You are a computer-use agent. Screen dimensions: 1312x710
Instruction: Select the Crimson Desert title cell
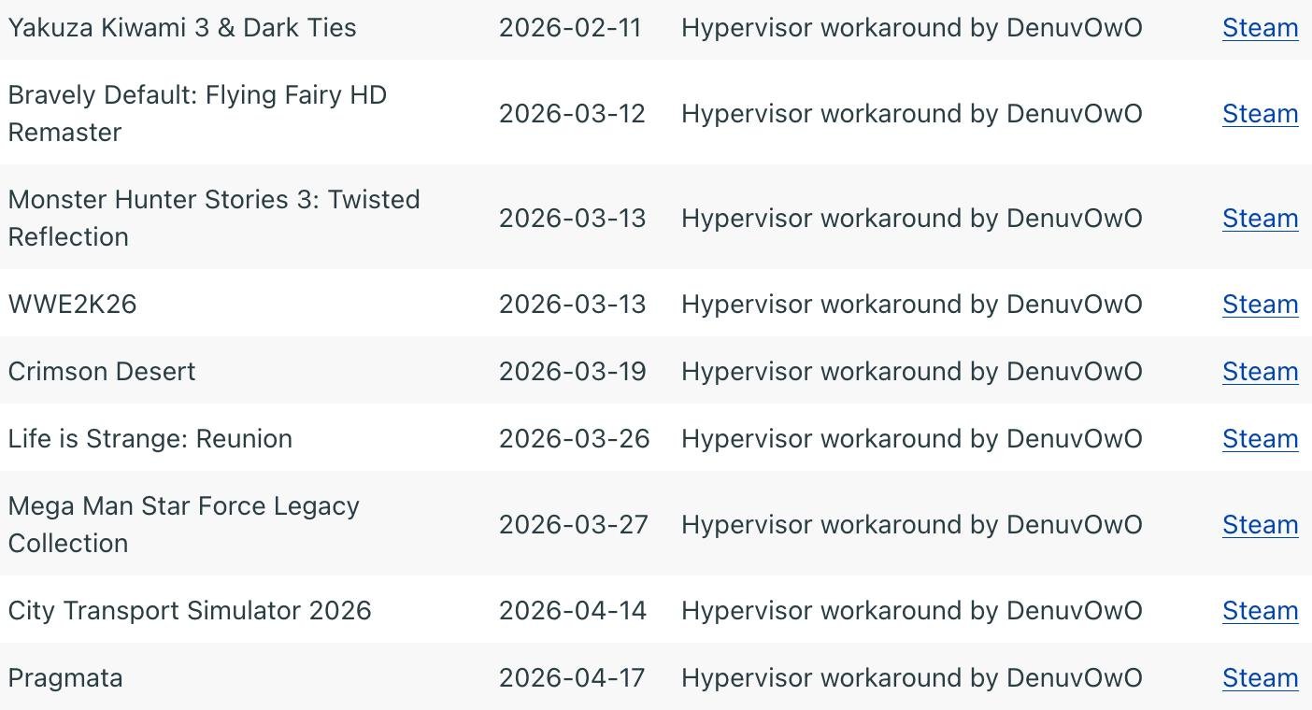point(102,372)
